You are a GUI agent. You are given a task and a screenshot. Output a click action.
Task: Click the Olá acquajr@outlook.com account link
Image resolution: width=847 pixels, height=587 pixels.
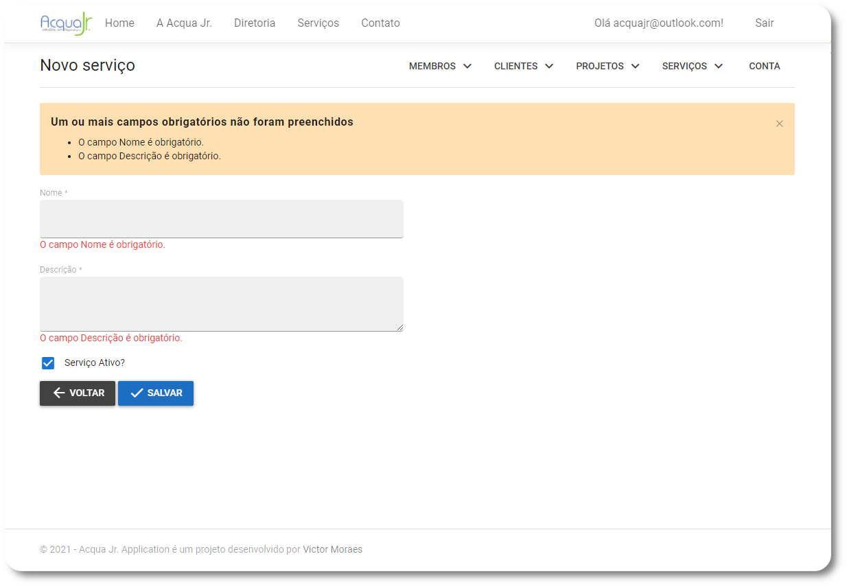pos(658,23)
